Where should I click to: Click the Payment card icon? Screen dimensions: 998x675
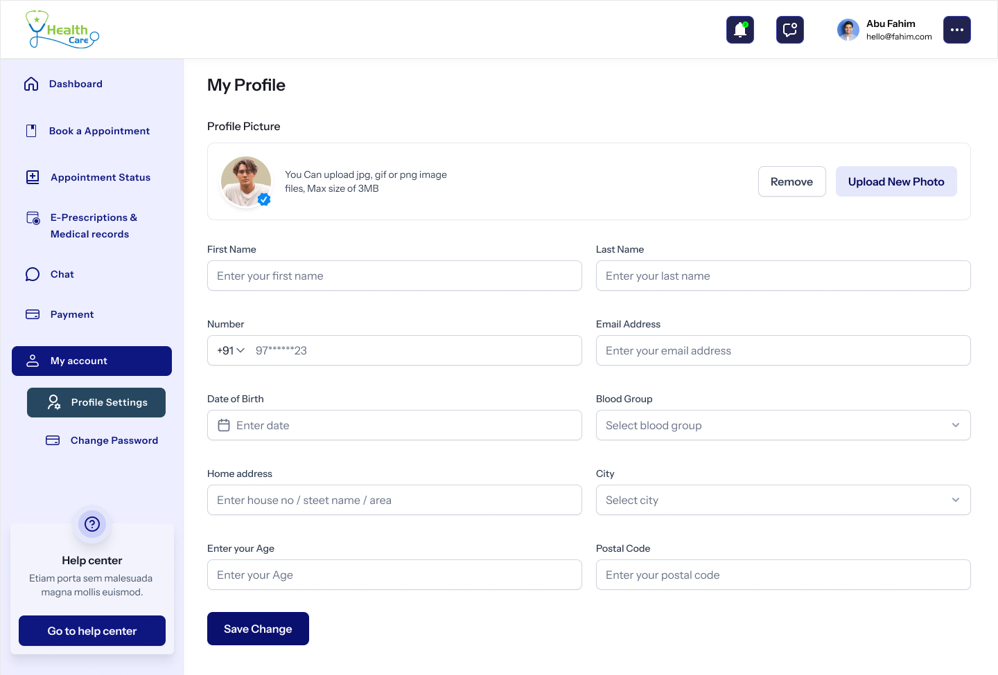33,314
